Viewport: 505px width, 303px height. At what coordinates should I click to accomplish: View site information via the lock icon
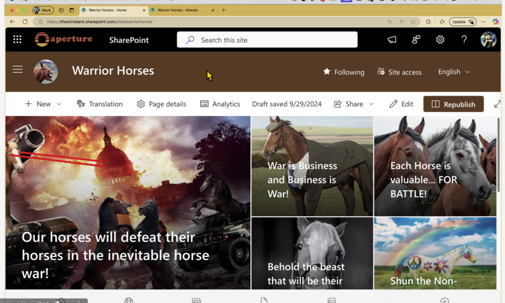click(x=40, y=22)
